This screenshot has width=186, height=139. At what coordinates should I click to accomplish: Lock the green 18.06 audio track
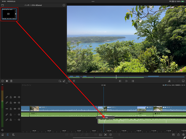coord(11,115)
